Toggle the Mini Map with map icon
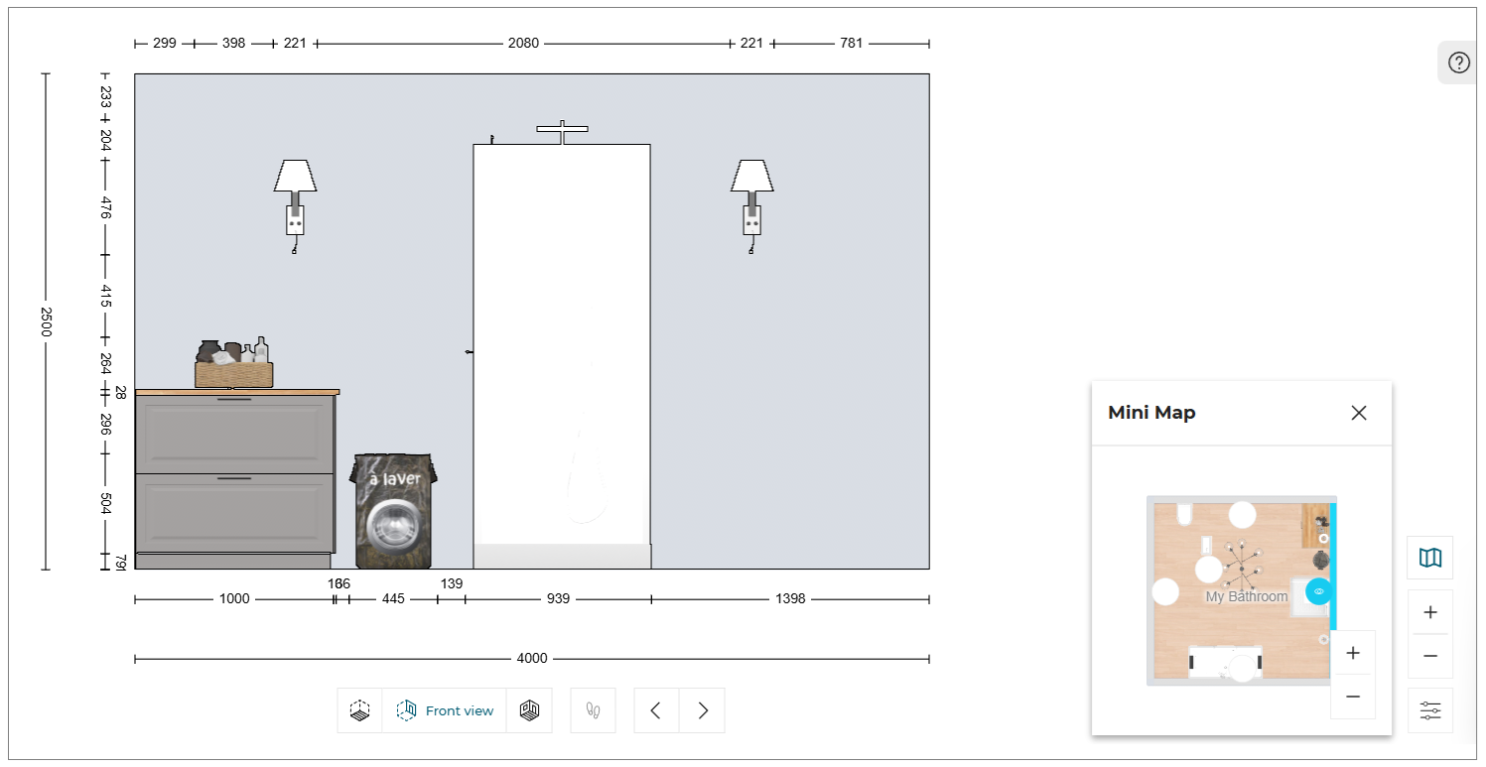 click(1430, 558)
